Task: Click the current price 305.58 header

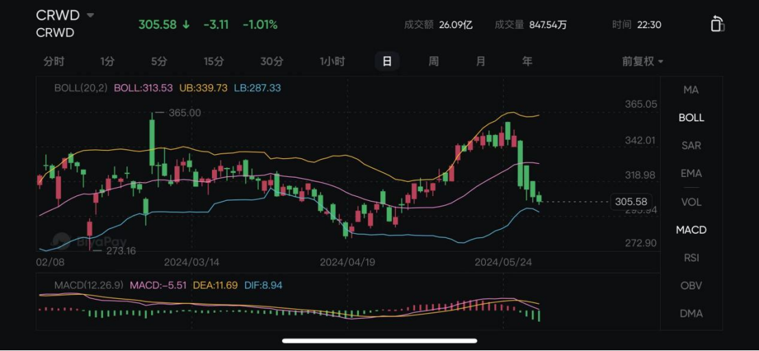Action: tap(157, 25)
